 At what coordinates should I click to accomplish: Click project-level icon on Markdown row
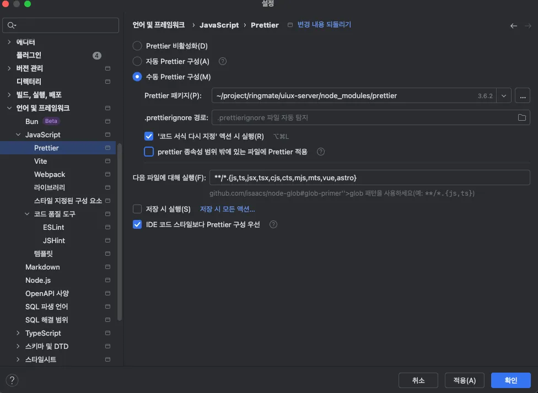pos(107,267)
